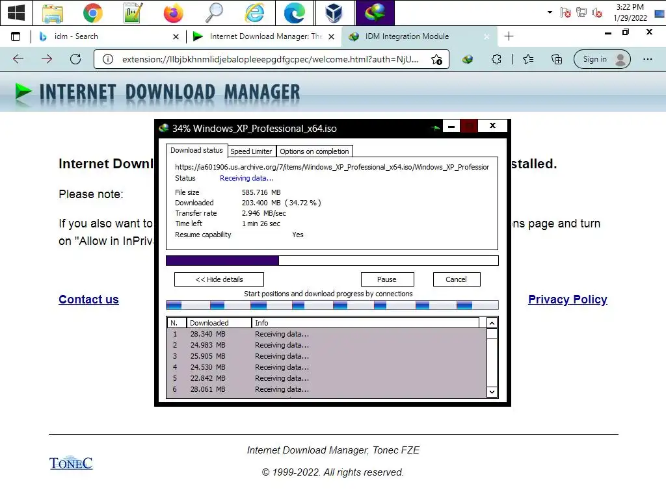666x499 pixels.
Task: Select the Download status tab
Action: click(x=196, y=150)
